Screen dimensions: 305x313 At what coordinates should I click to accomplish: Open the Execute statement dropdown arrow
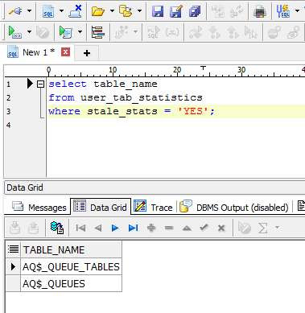pos(29,32)
